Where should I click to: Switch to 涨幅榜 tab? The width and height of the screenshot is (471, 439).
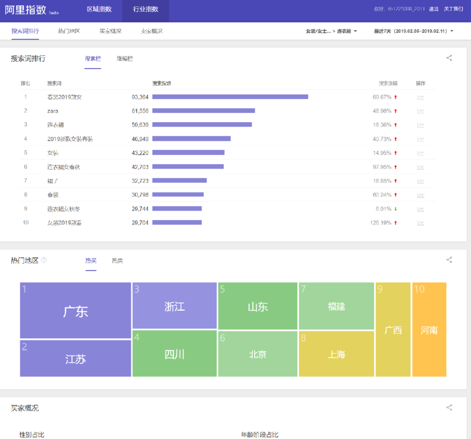pos(125,59)
